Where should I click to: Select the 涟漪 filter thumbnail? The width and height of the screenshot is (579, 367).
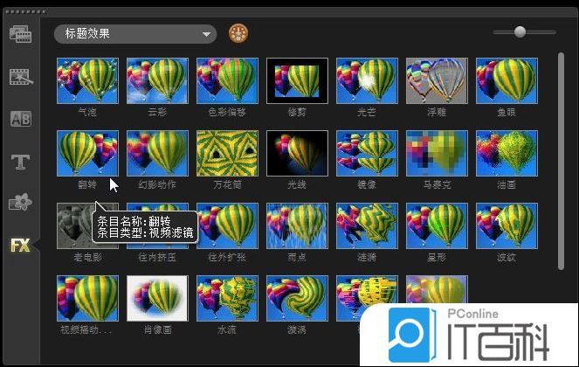(367, 225)
